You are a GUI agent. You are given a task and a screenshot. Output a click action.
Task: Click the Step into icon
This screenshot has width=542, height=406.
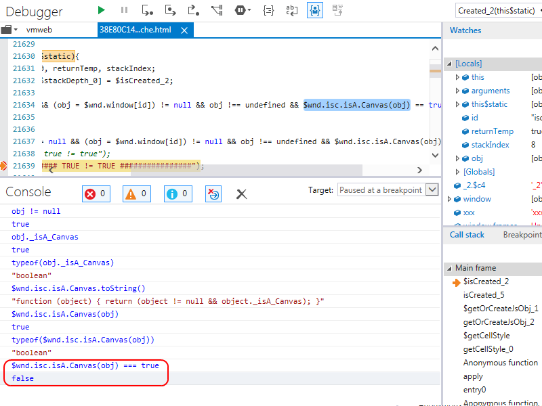(x=147, y=10)
